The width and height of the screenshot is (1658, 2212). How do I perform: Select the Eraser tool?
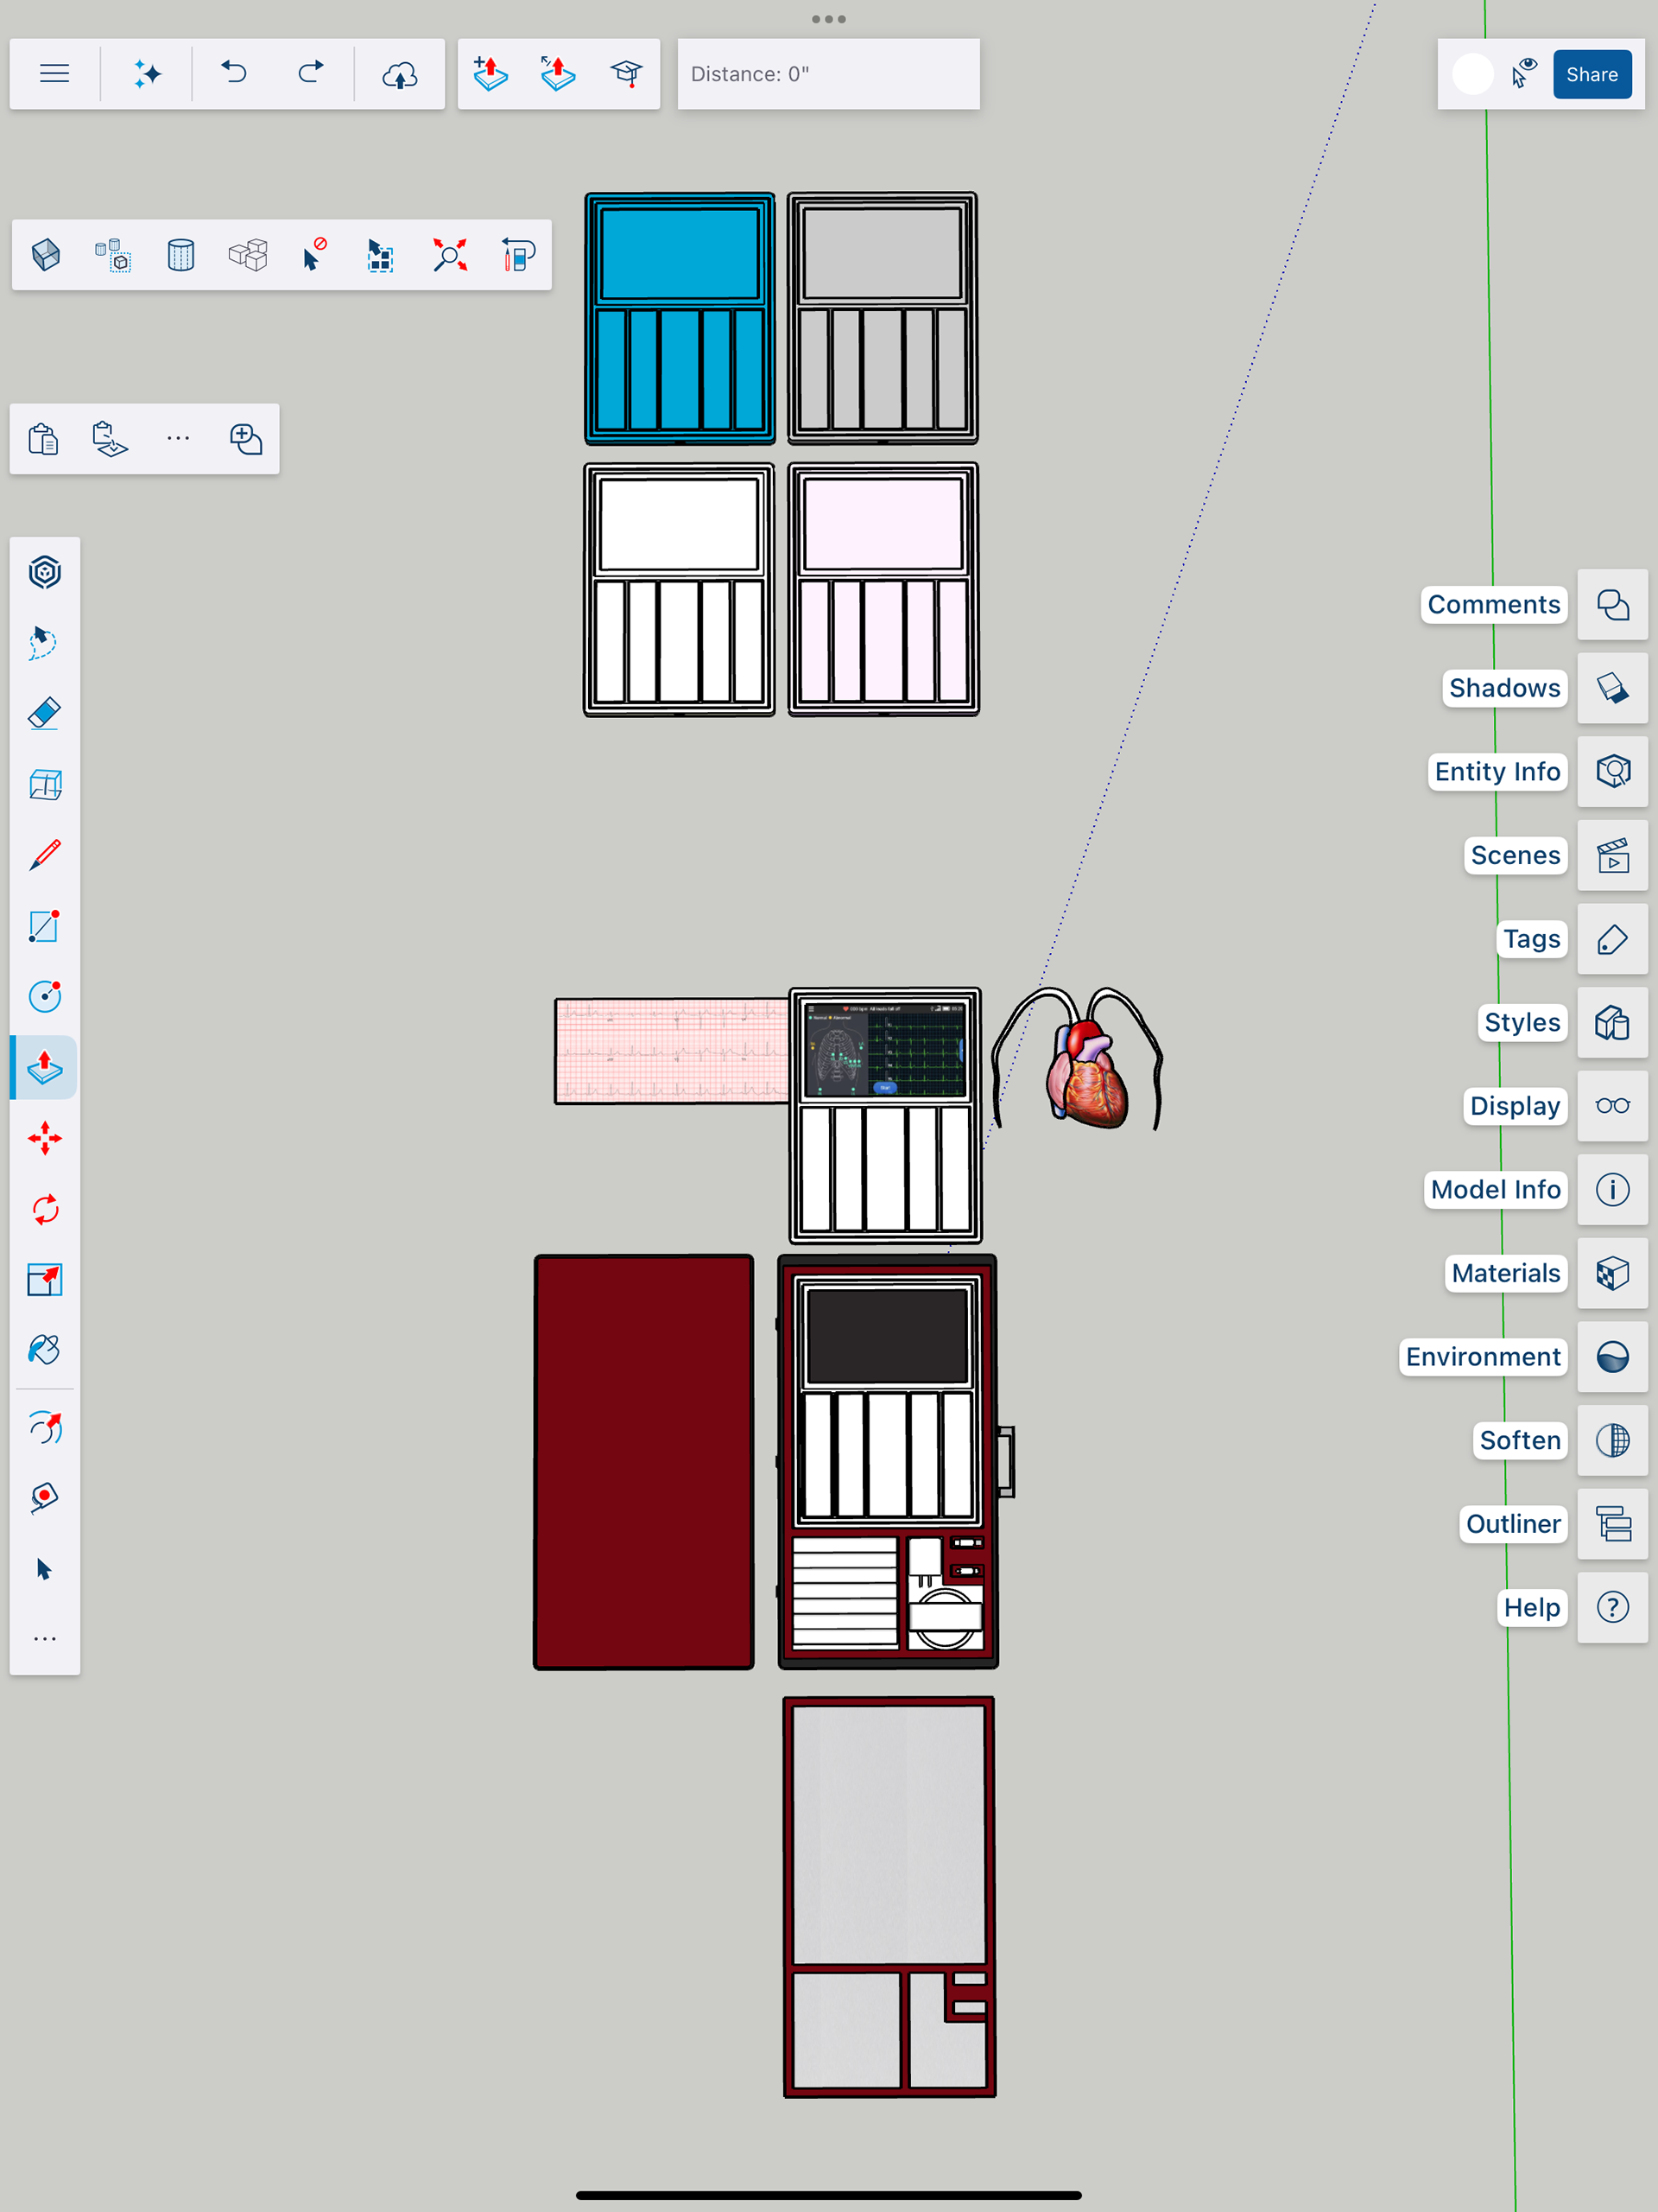click(x=45, y=714)
